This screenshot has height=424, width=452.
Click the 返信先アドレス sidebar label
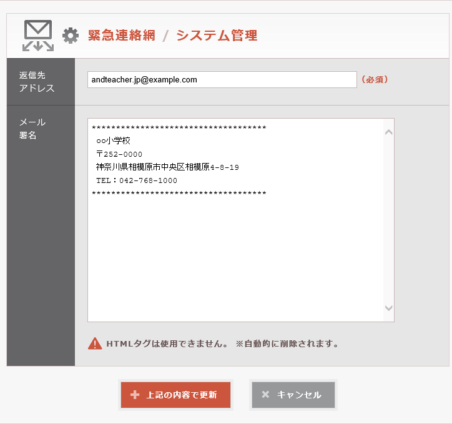pos(37,82)
